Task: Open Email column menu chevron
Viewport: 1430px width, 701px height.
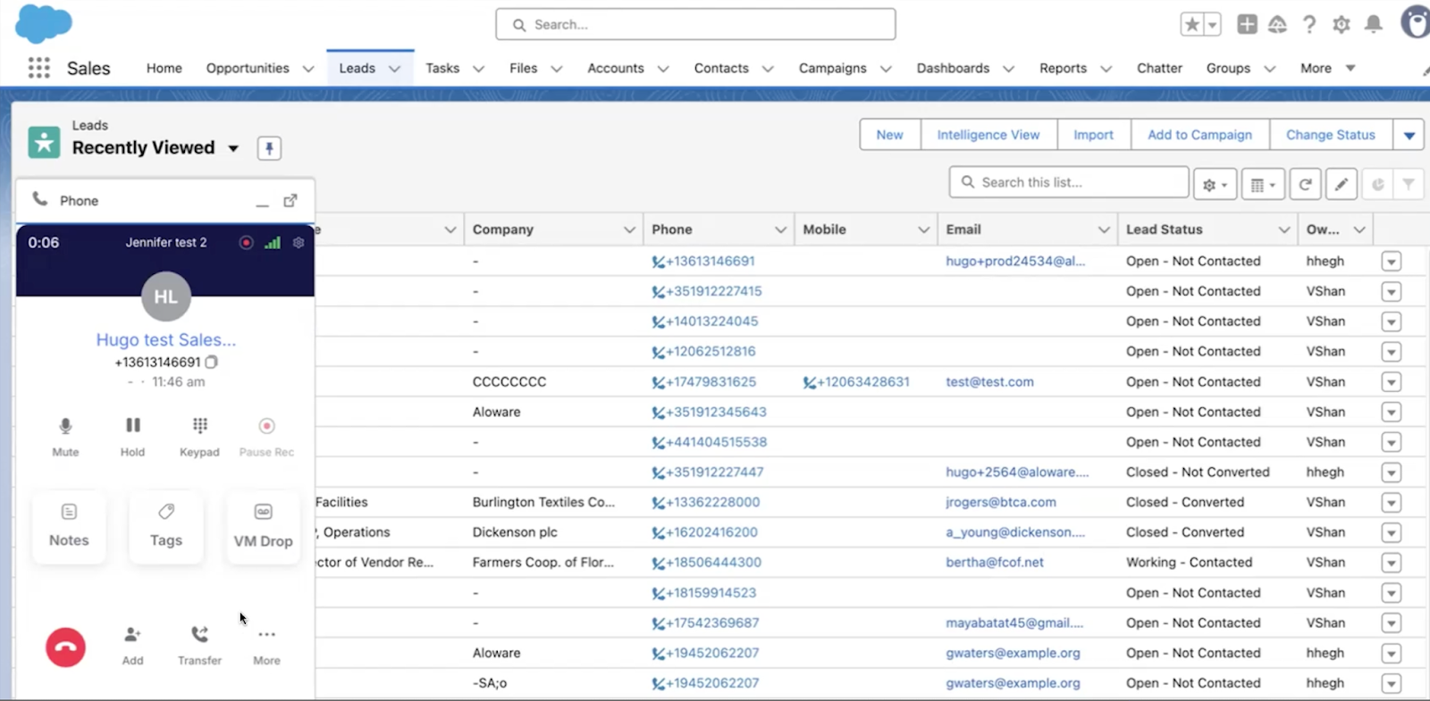Action: [1104, 229]
